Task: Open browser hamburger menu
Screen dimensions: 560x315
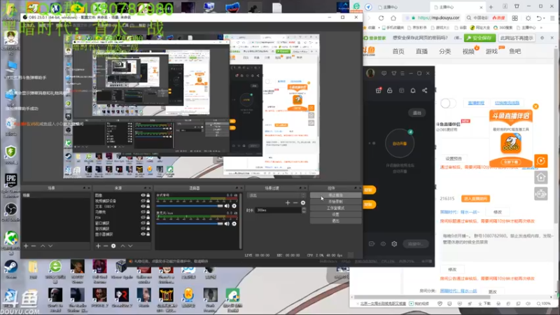Action: (x=552, y=18)
